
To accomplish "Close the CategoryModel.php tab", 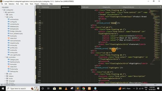I will click(139, 7).
